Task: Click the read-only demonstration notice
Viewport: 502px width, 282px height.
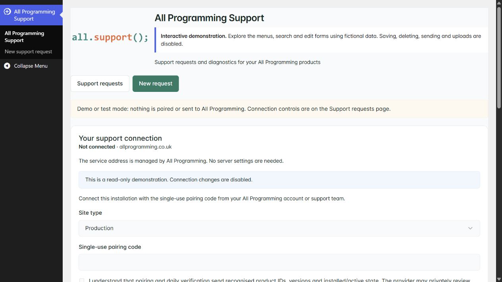Action: [x=279, y=180]
